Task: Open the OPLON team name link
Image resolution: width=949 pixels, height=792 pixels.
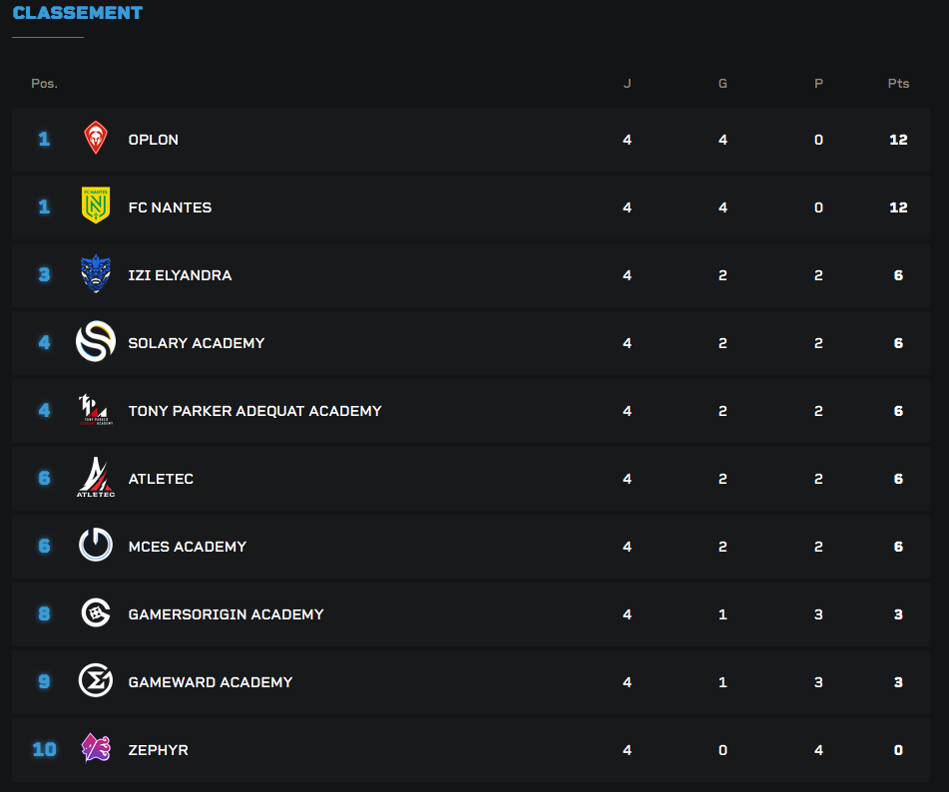Action: point(153,140)
